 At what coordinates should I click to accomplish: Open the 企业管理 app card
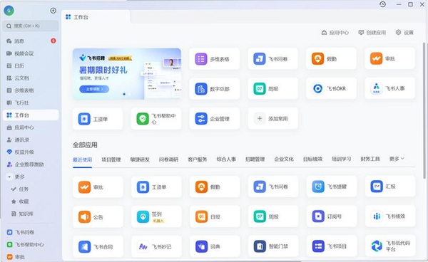(214, 119)
